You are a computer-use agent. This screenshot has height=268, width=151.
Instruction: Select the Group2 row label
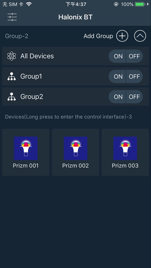pos(32,96)
